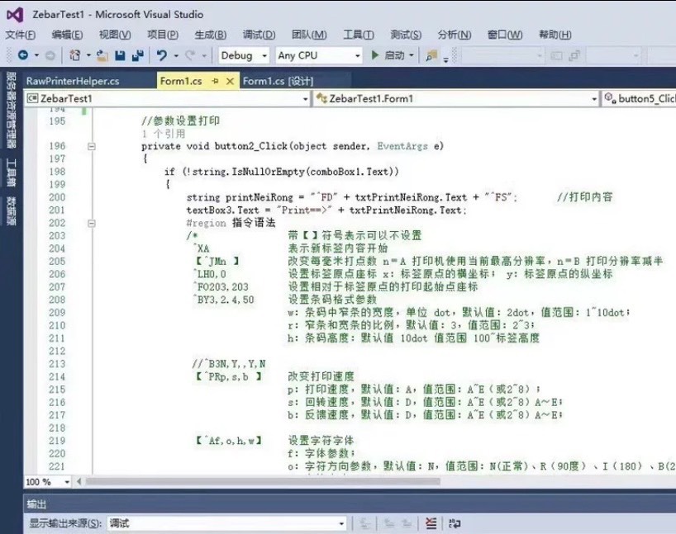Expand the Start button dropdown arrow

(412, 55)
